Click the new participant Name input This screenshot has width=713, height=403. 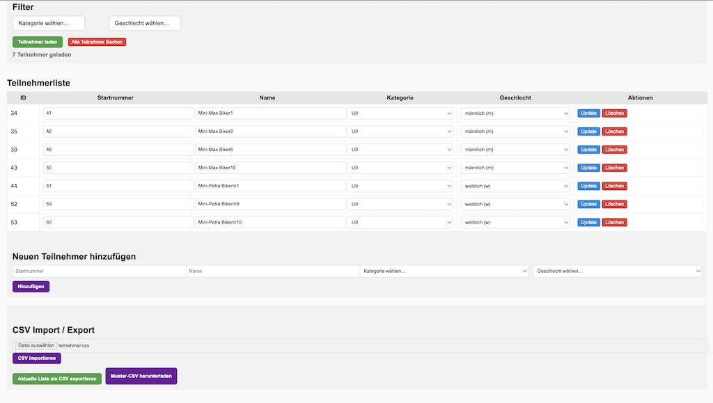[272, 271]
